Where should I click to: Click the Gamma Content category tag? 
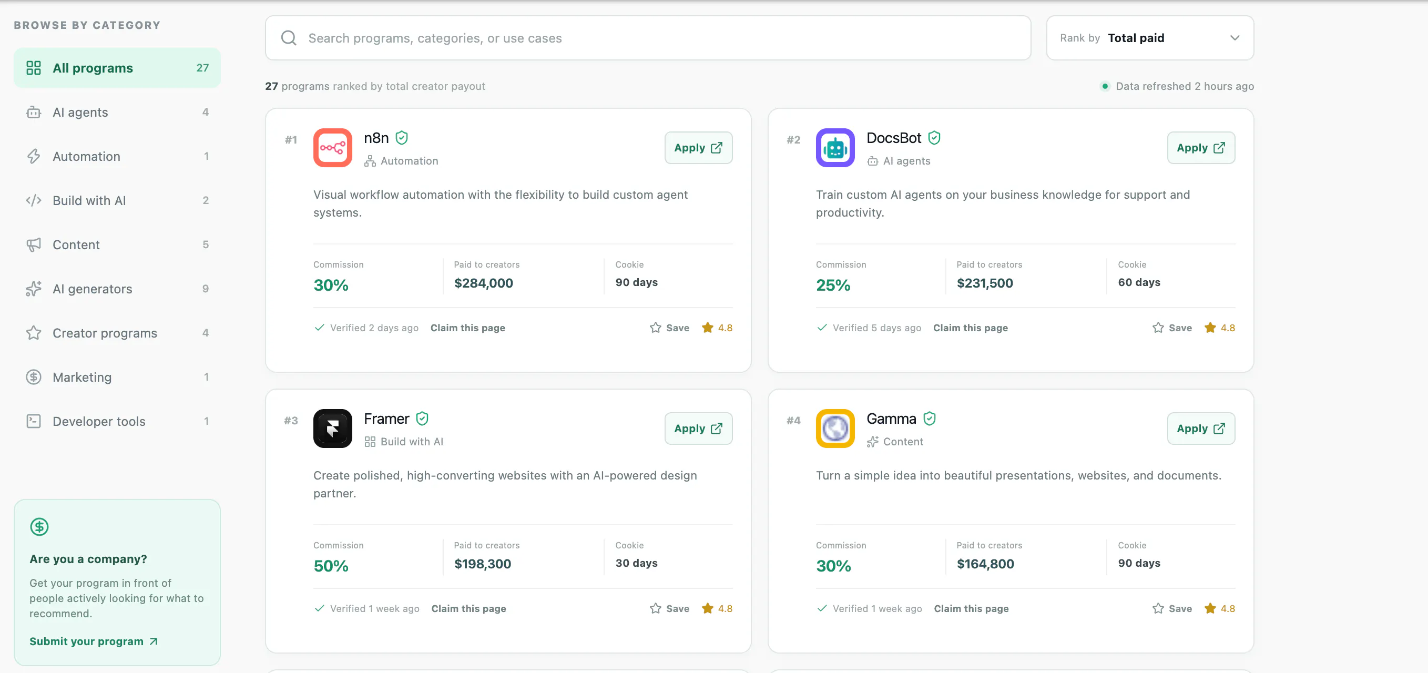pos(895,441)
